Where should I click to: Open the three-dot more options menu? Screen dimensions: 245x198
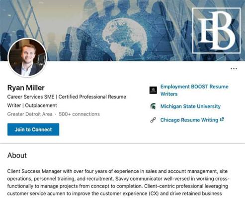point(234,68)
